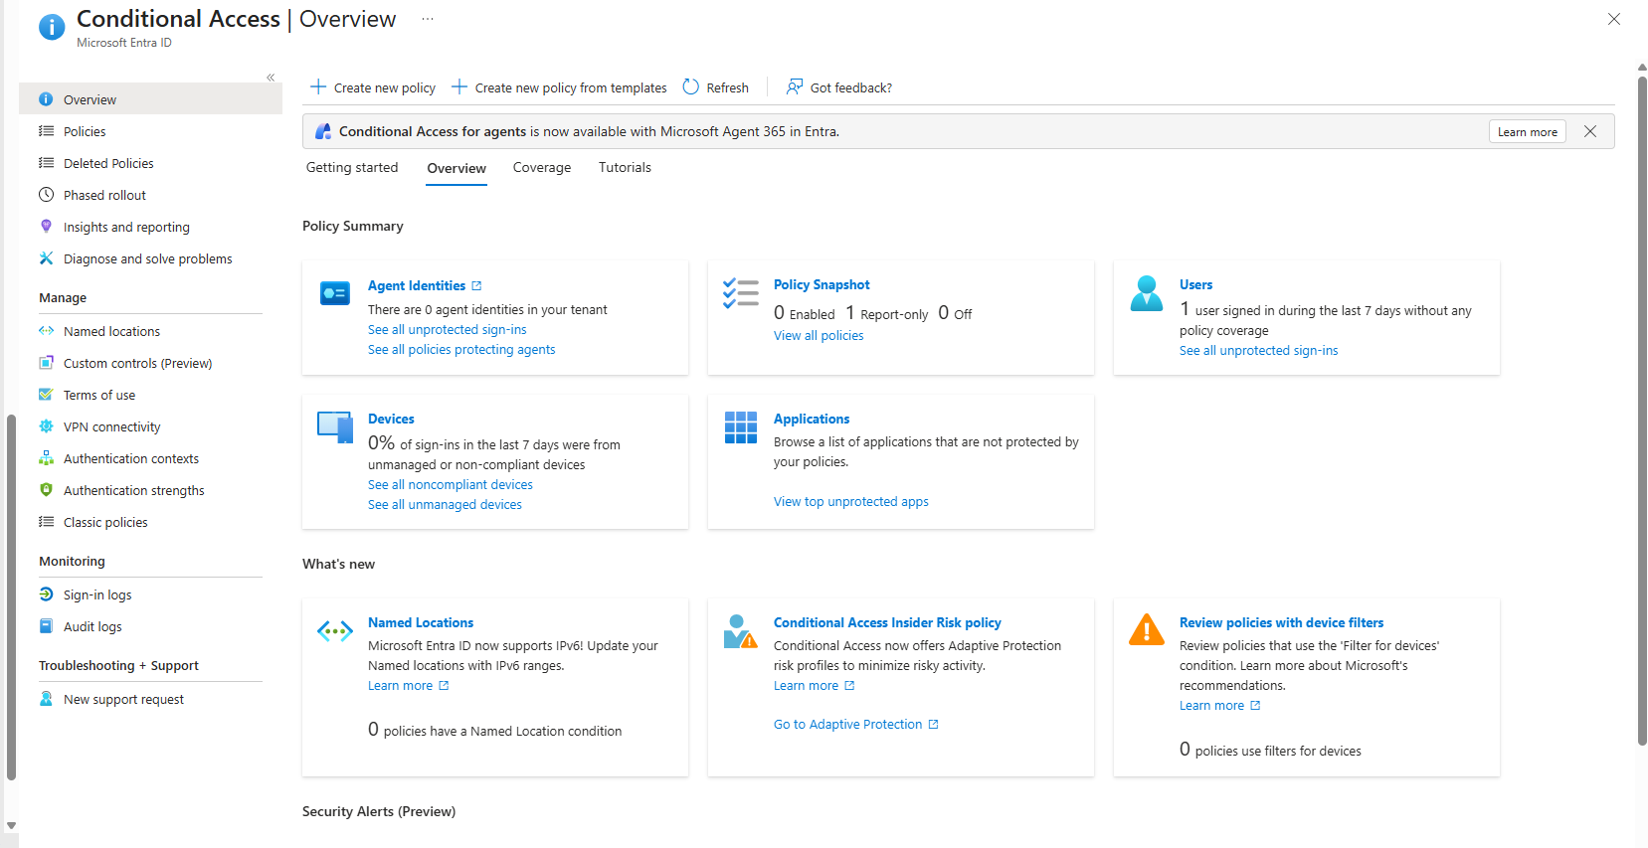Open the Users heading link
Image resolution: width=1648 pixels, height=848 pixels.
click(x=1195, y=284)
